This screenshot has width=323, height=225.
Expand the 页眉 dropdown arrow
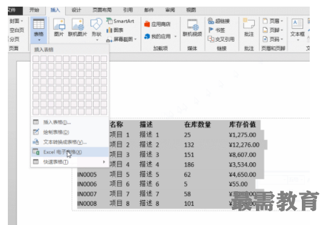[x=282, y=21]
